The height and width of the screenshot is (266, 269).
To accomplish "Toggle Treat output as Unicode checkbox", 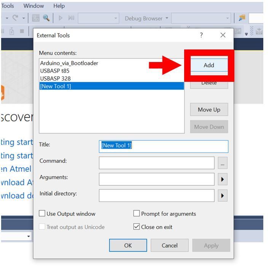I will pos(42,227).
